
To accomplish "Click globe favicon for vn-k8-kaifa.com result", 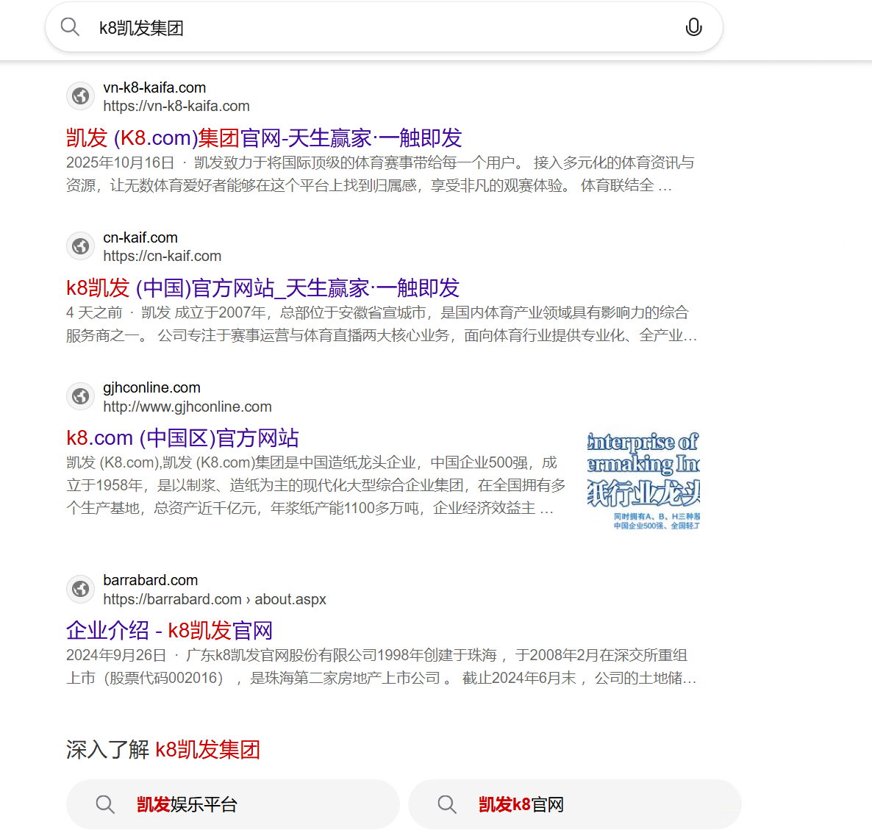I will [x=81, y=96].
